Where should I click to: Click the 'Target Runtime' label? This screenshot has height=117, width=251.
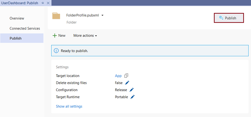68,97
